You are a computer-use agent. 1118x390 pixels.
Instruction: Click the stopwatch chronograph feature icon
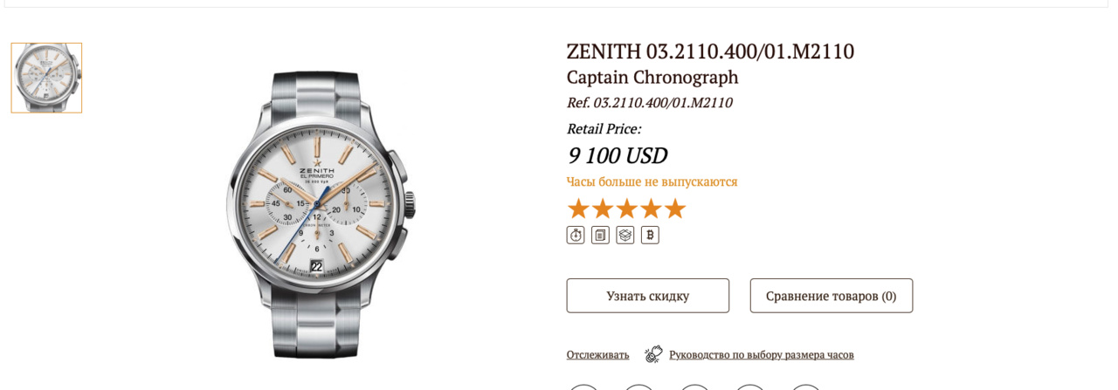pyautogui.click(x=576, y=235)
